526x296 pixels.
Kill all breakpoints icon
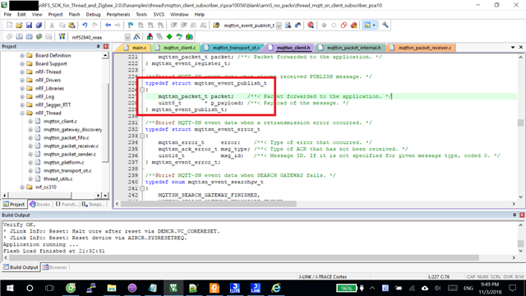tap(353, 25)
